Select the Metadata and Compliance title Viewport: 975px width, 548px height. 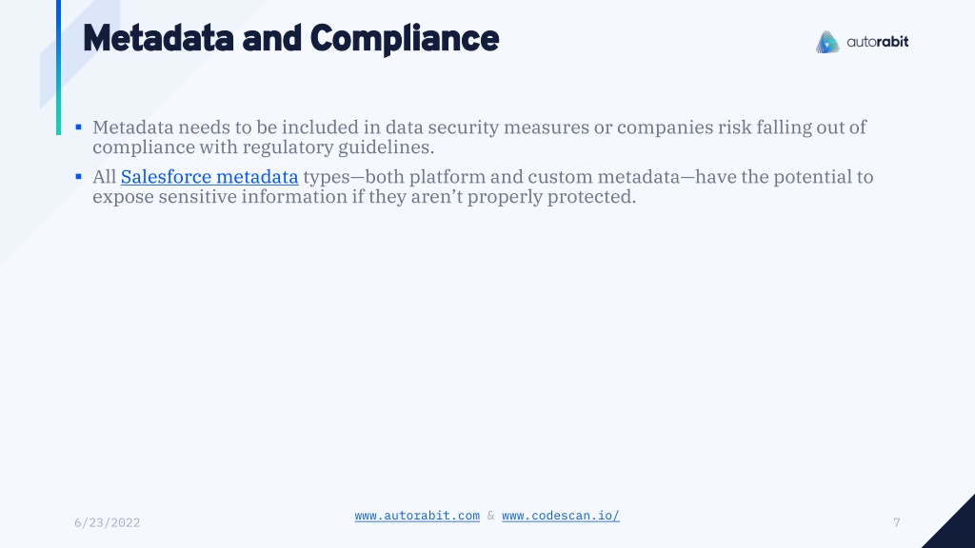click(291, 38)
